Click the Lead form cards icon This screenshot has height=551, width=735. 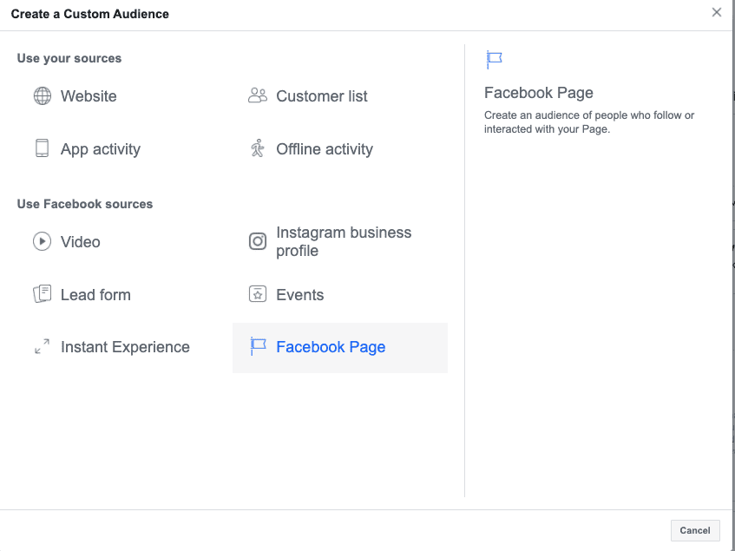click(x=42, y=294)
